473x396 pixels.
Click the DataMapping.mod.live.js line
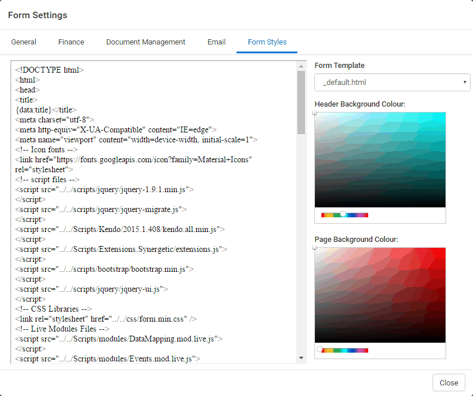(119, 339)
